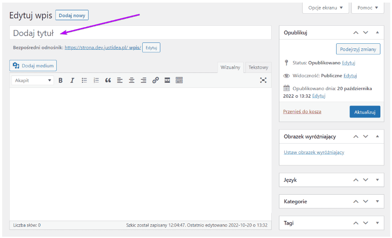Insert or edit a link
The width and height of the screenshot is (392, 238).
[x=156, y=80]
